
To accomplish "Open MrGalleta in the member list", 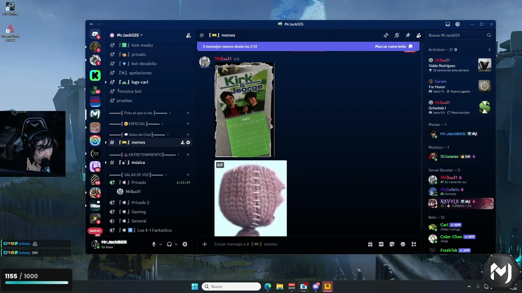I will (460, 192).
